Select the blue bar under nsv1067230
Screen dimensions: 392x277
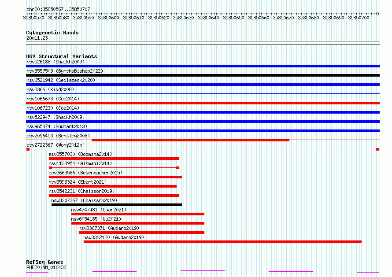(x=203, y=112)
